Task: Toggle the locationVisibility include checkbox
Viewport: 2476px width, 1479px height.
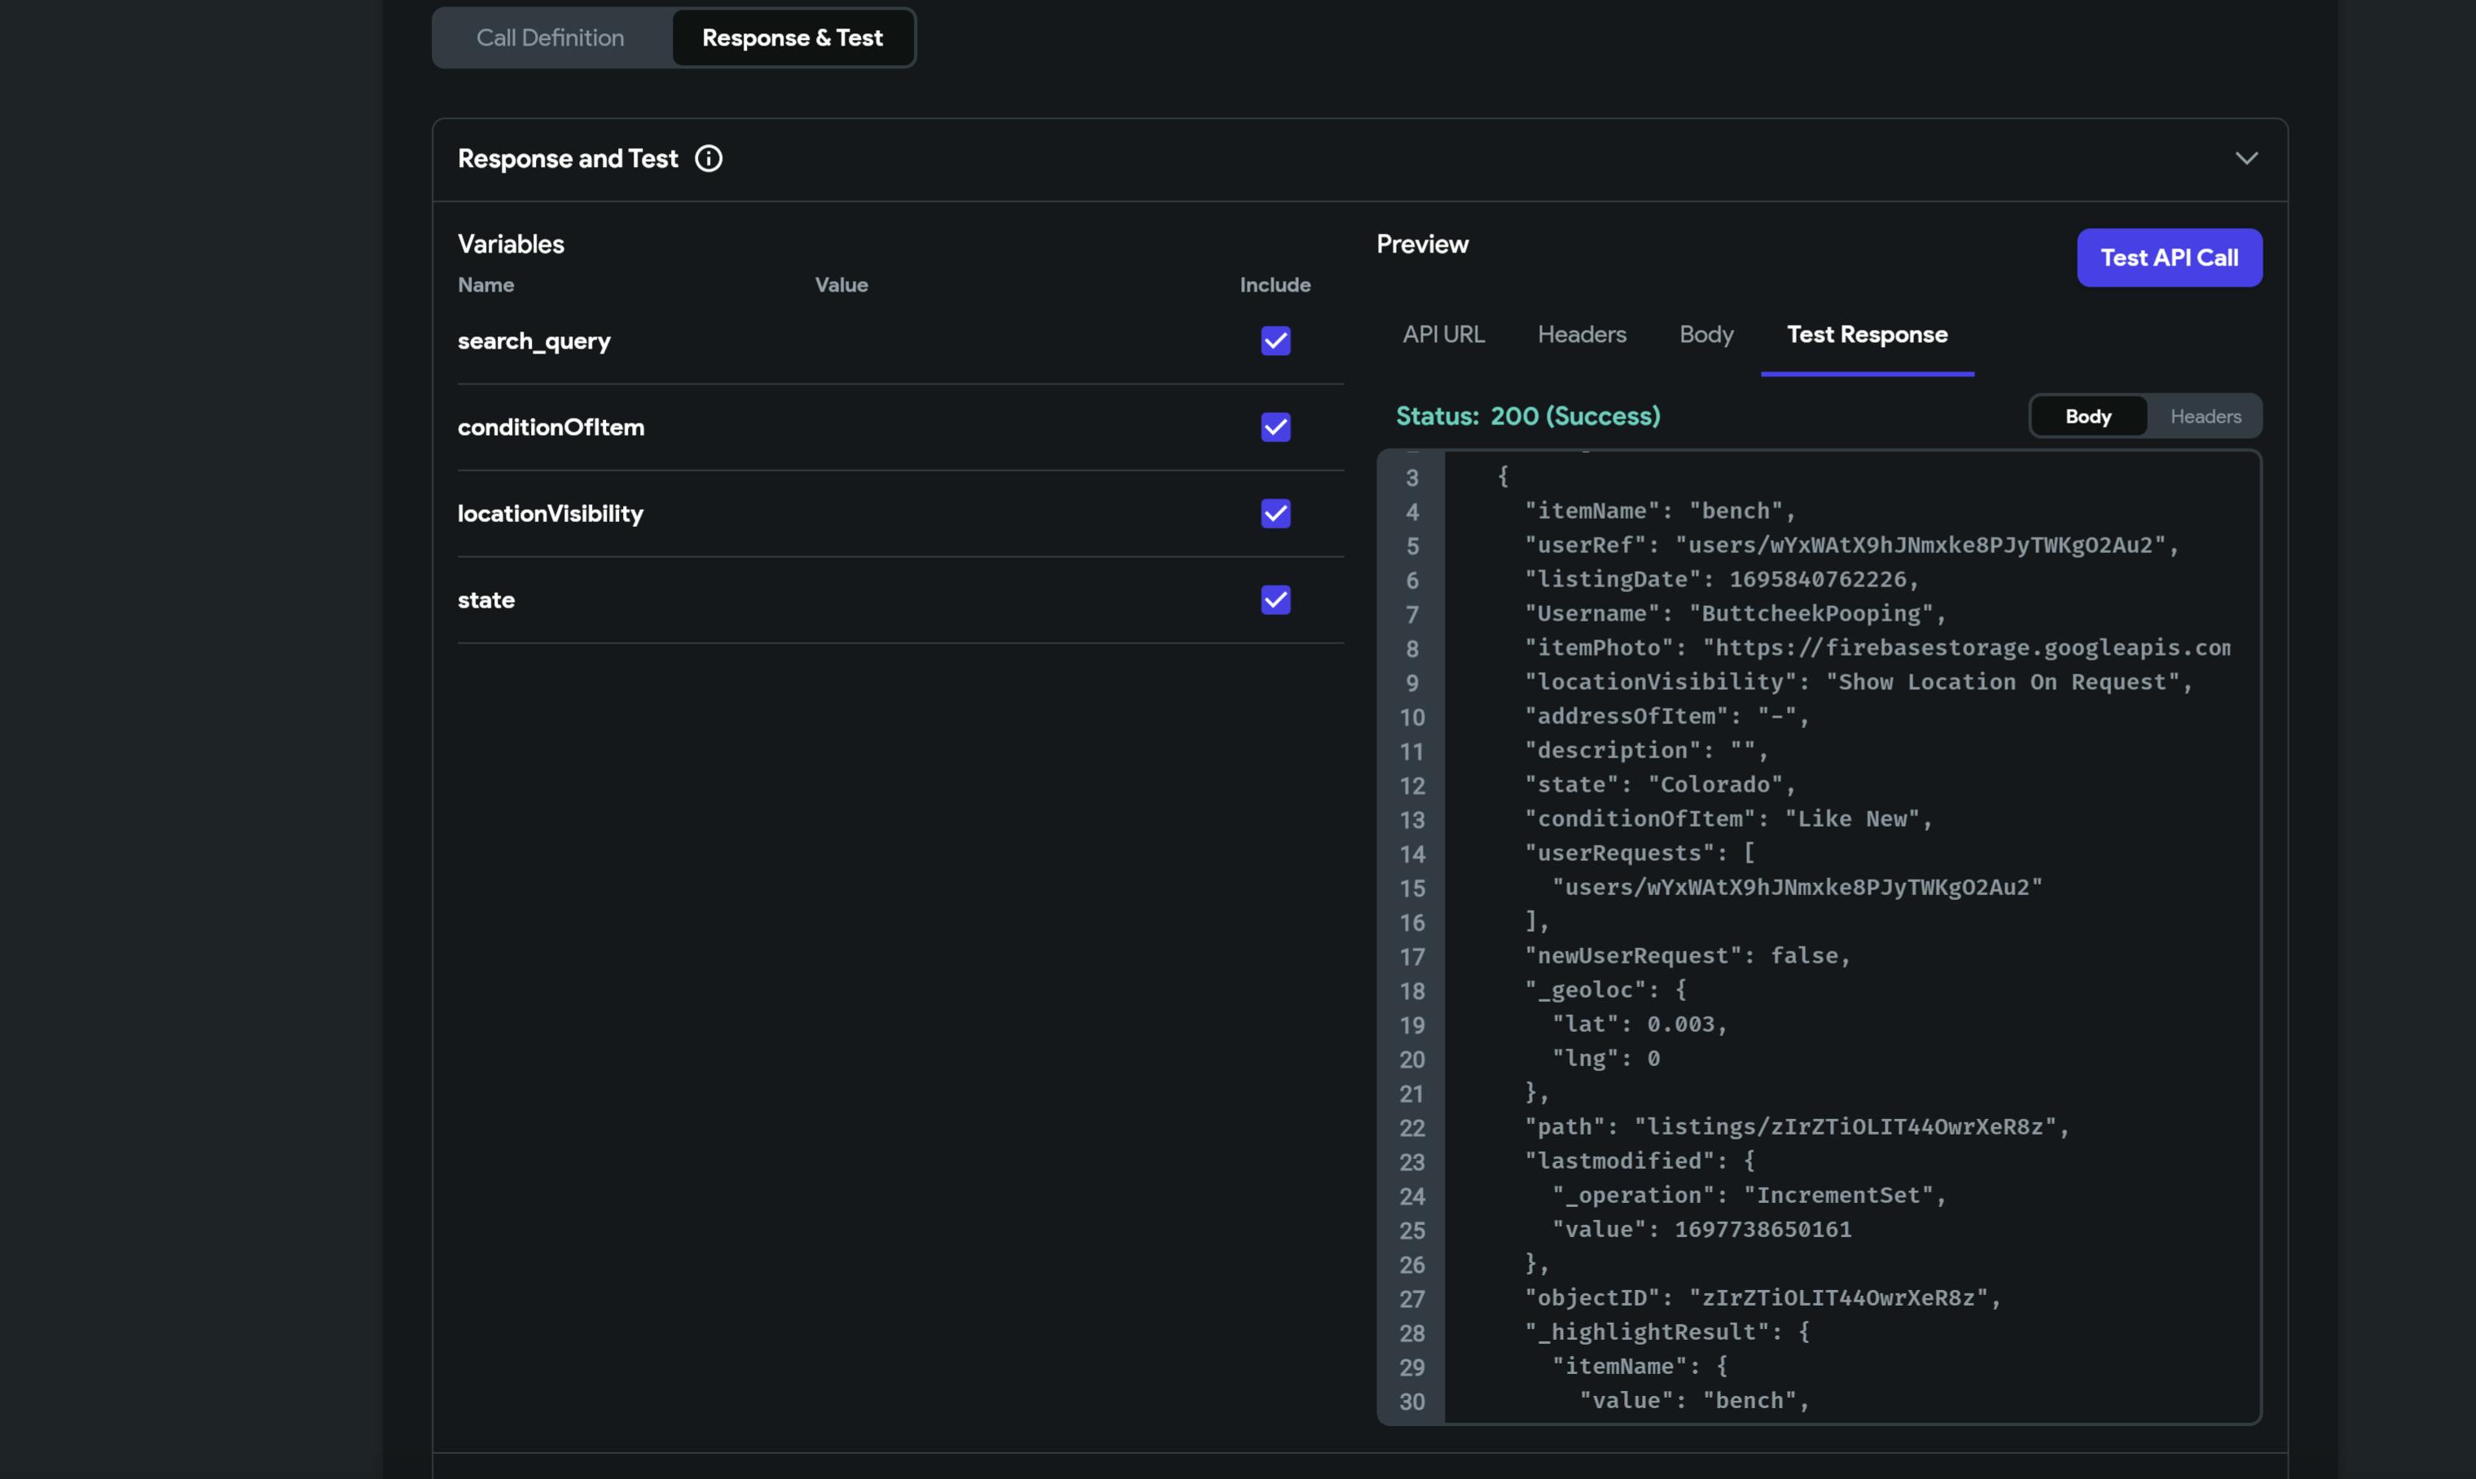Action: 1275,513
